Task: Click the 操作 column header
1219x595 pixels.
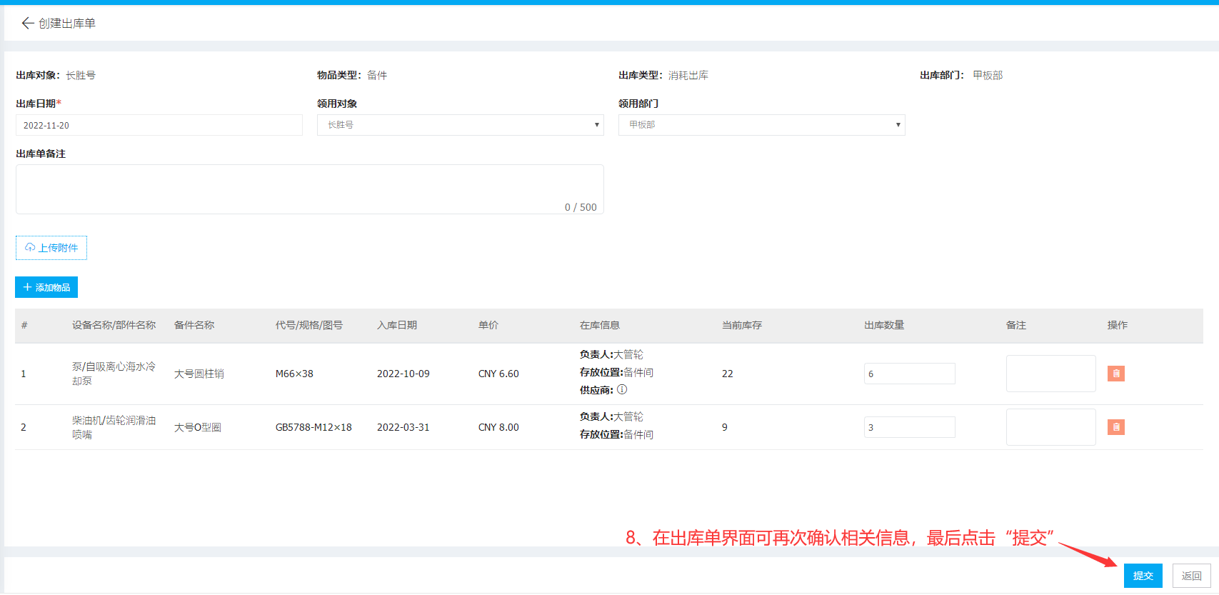Action: coord(1118,325)
